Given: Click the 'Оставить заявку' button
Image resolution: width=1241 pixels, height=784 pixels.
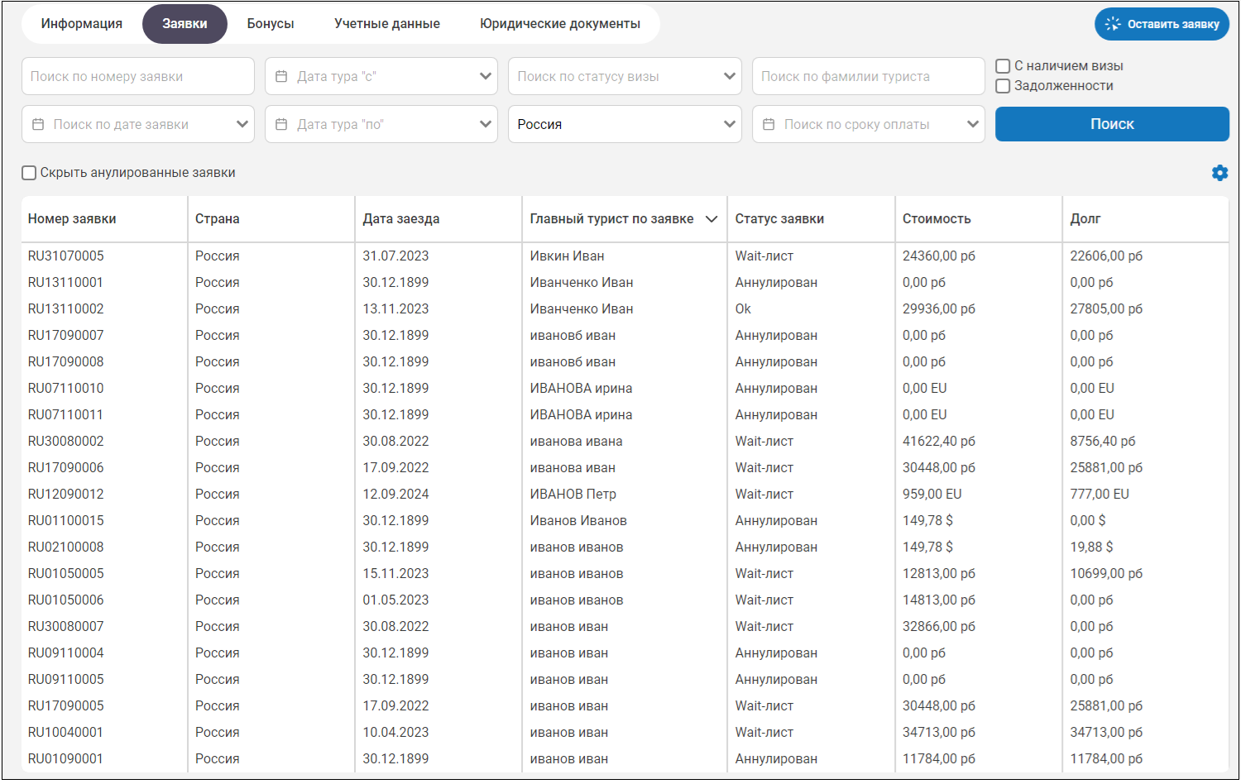Looking at the screenshot, I should (1162, 24).
